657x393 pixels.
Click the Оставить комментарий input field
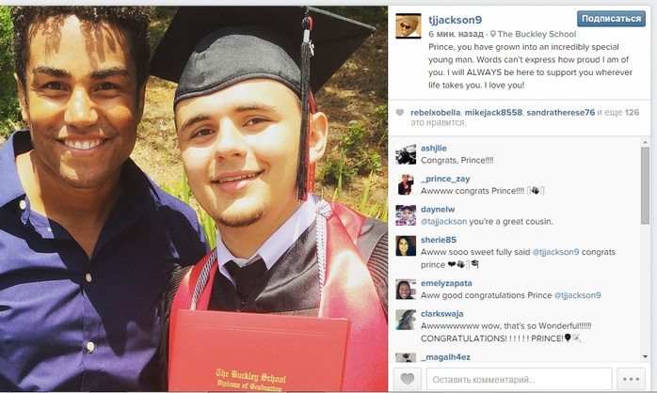point(520,380)
